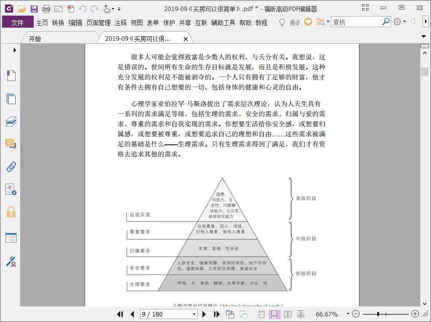Open the 互联 tab
431x322 pixels.
coord(201,23)
